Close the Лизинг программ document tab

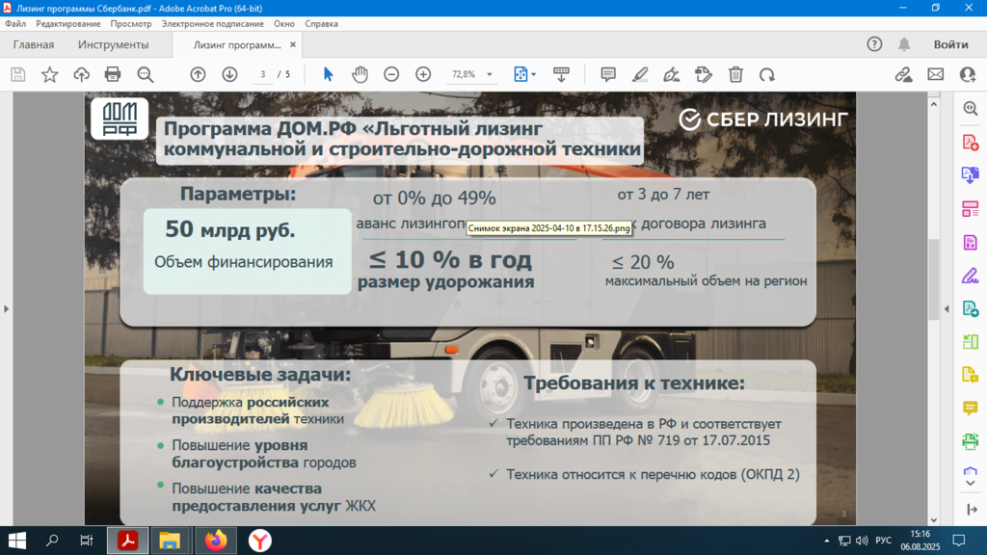(x=293, y=44)
